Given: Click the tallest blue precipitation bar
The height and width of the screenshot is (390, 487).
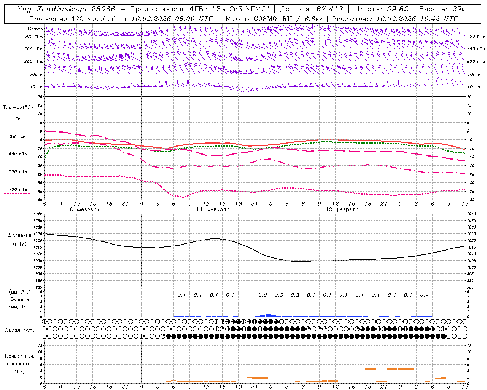Looking at the screenshot, I should (268, 315).
